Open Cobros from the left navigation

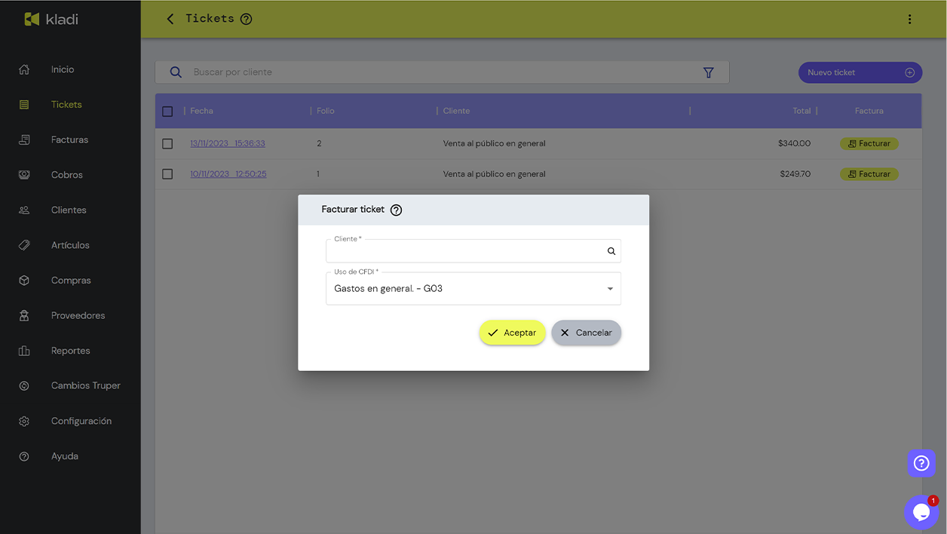coord(23,174)
